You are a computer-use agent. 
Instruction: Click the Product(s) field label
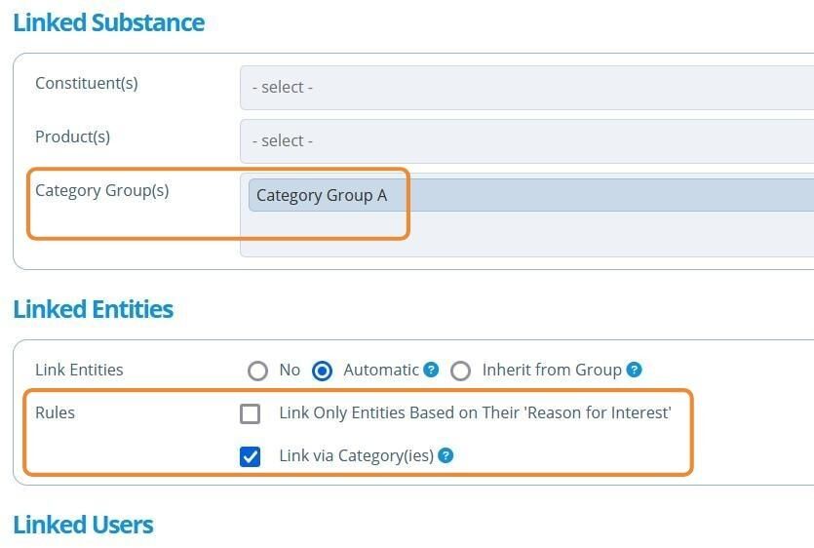pos(73,137)
